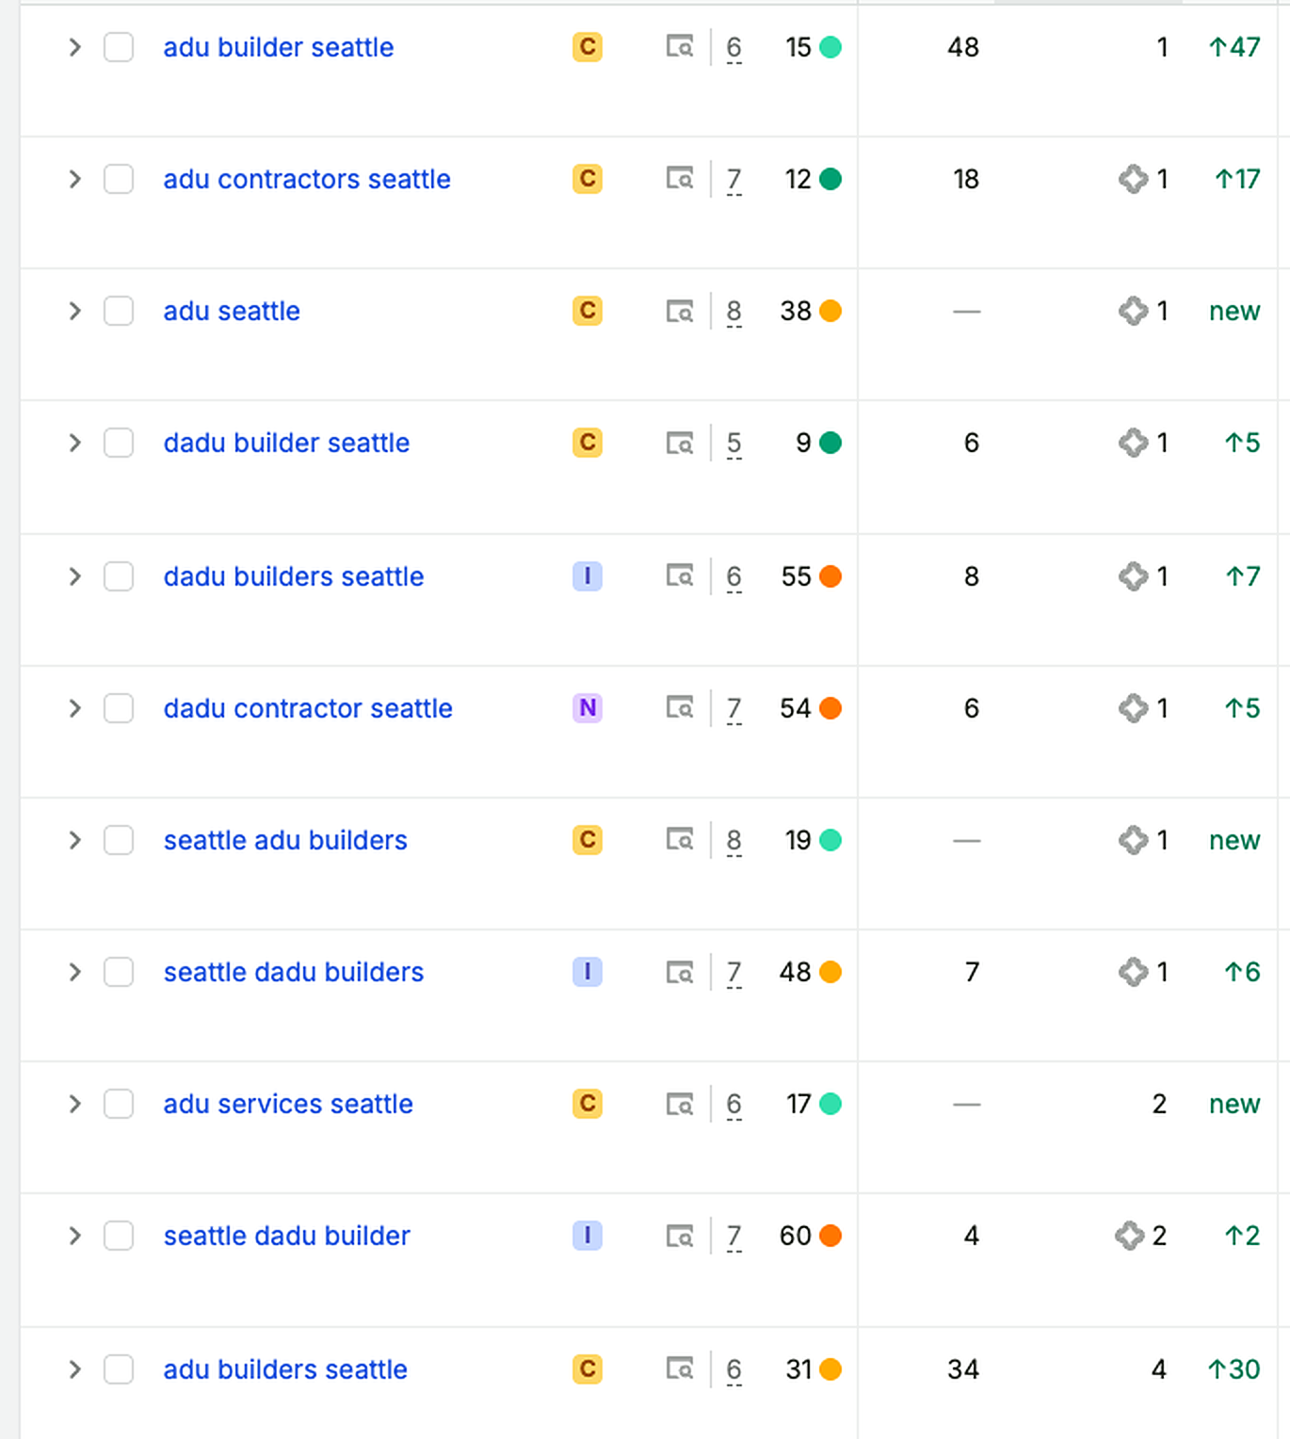Click difficulty score 60 for seattle dadu builder
Viewport: 1290px width, 1439px height.
tap(796, 1236)
